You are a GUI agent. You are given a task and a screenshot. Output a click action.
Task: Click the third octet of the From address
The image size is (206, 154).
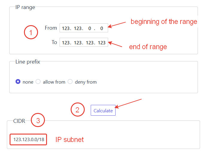click(x=90, y=28)
